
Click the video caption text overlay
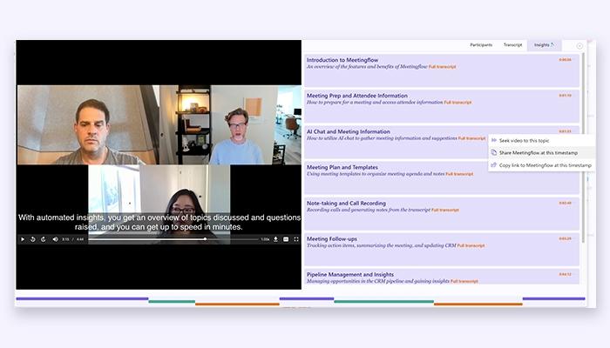tap(159, 222)
